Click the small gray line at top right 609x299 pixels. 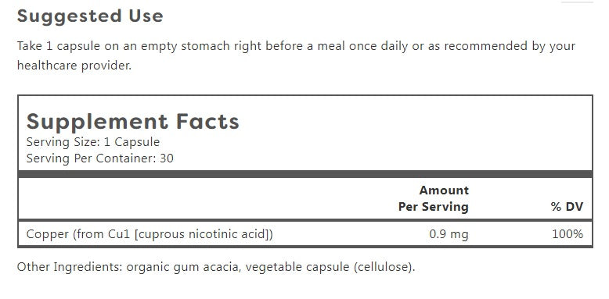[x=577, y=2]
